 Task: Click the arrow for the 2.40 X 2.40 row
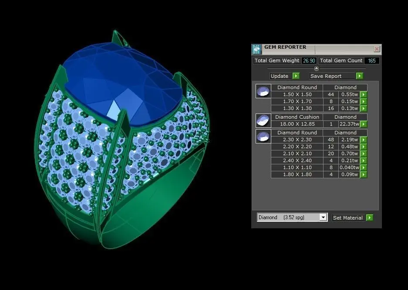coord(364,160)
